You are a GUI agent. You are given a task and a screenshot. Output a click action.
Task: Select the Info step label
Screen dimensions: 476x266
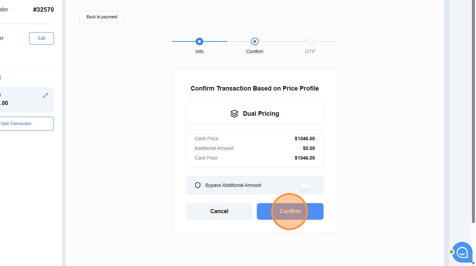(x=199, y=51)
